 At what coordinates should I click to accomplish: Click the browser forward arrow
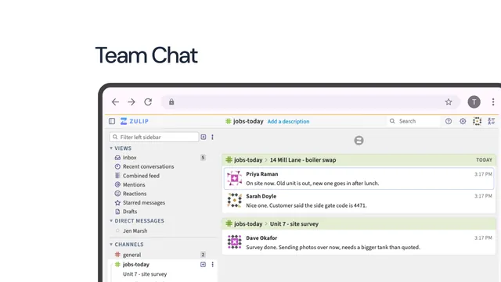(x=132, y=102)
